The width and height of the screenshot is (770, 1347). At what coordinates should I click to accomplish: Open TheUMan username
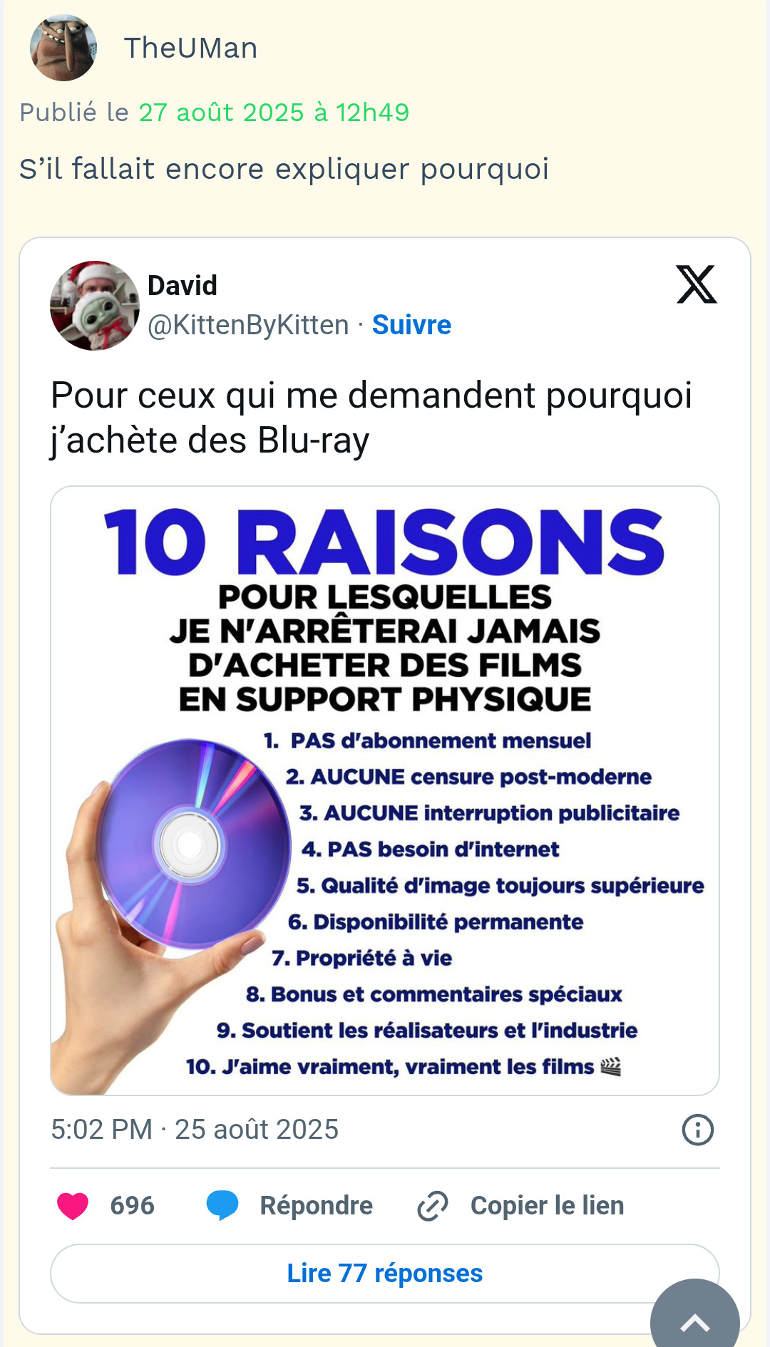(191, 48)
